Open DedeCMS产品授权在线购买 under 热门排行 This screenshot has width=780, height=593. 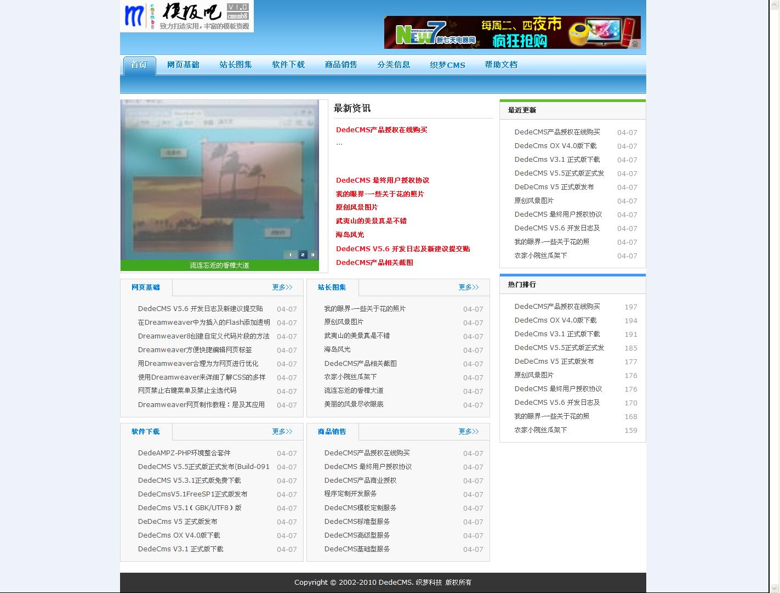557,307
